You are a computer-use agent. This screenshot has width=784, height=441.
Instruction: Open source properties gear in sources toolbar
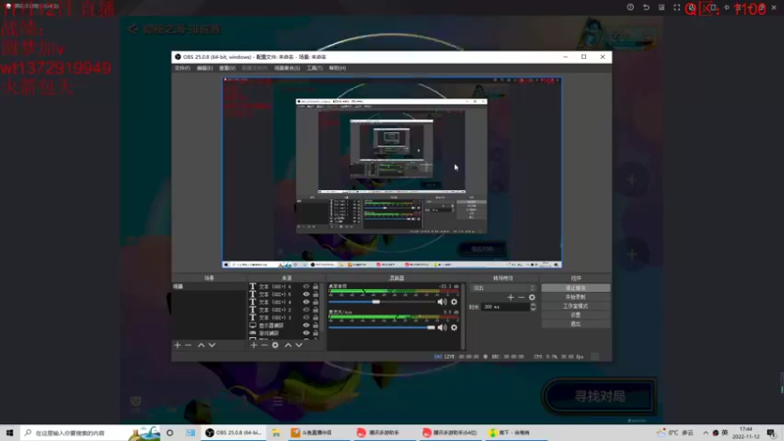click(275, 345)
